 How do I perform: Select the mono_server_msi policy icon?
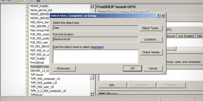click(27, 10)
